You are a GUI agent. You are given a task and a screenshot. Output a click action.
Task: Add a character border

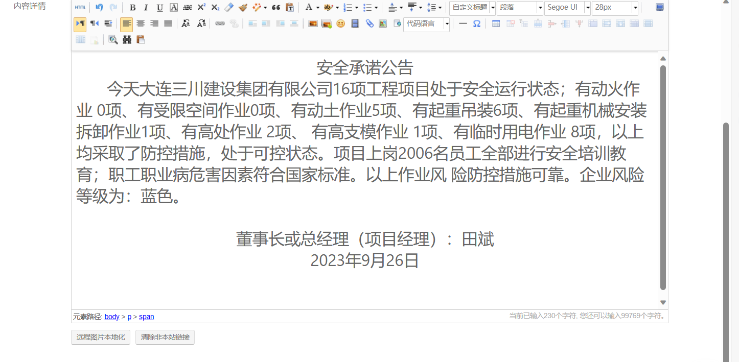click(x=174, y=8)
